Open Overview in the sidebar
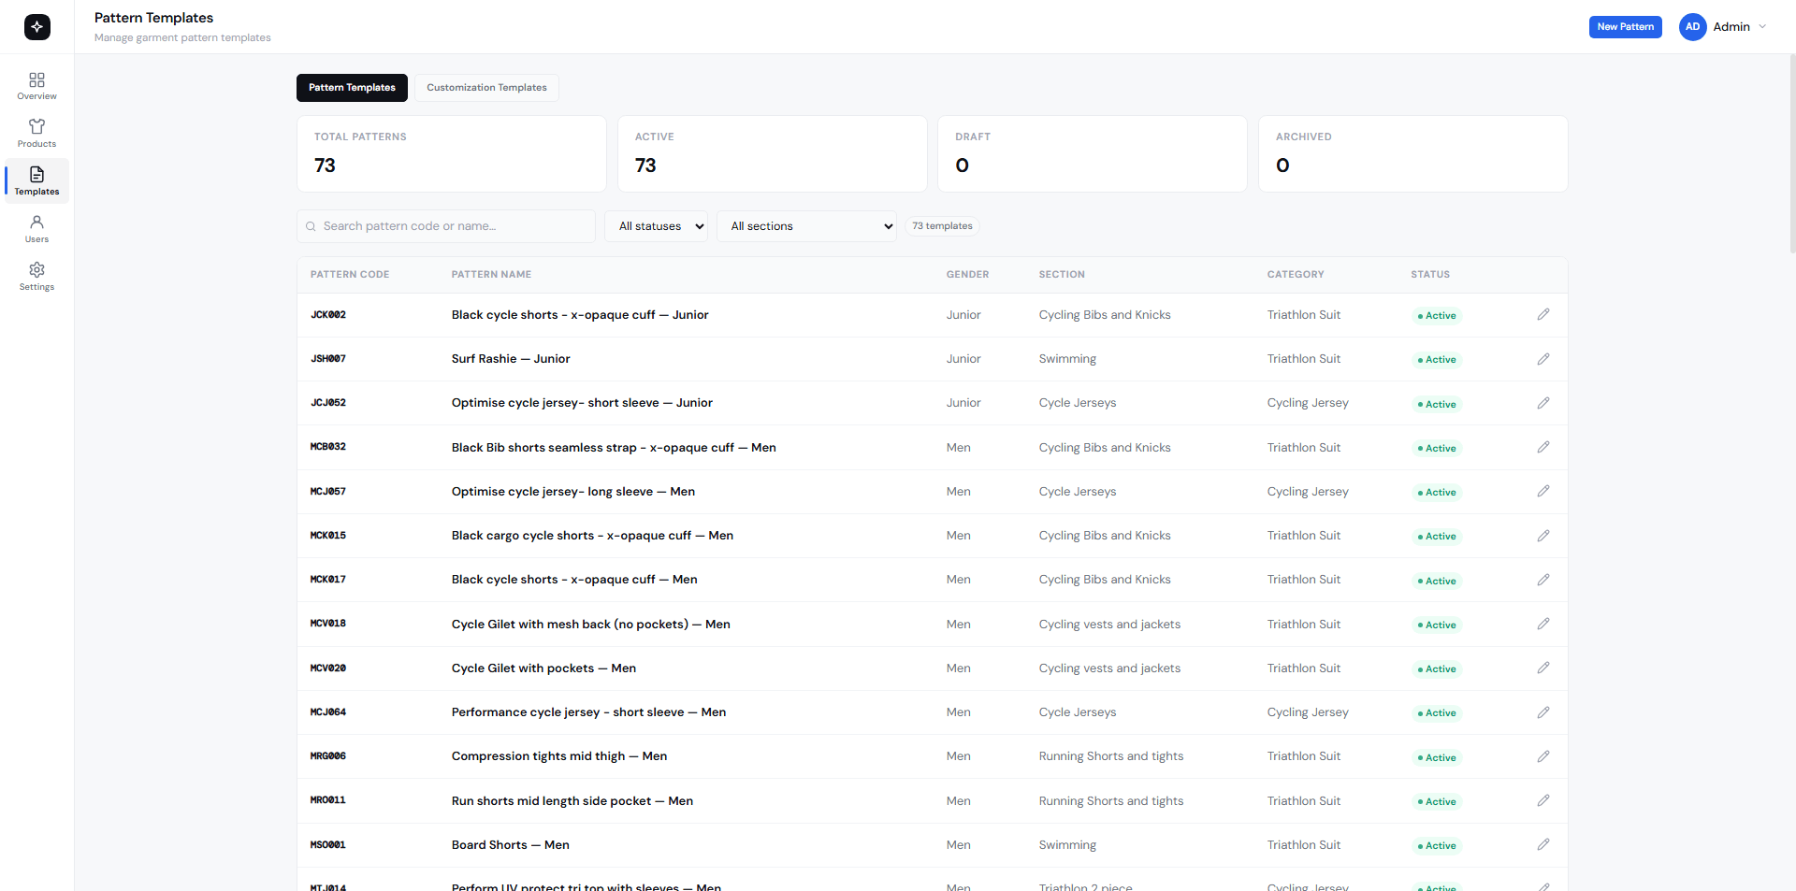Viewport: 1796px width, 891px height. pyautogui.click(x=36, y=86)
